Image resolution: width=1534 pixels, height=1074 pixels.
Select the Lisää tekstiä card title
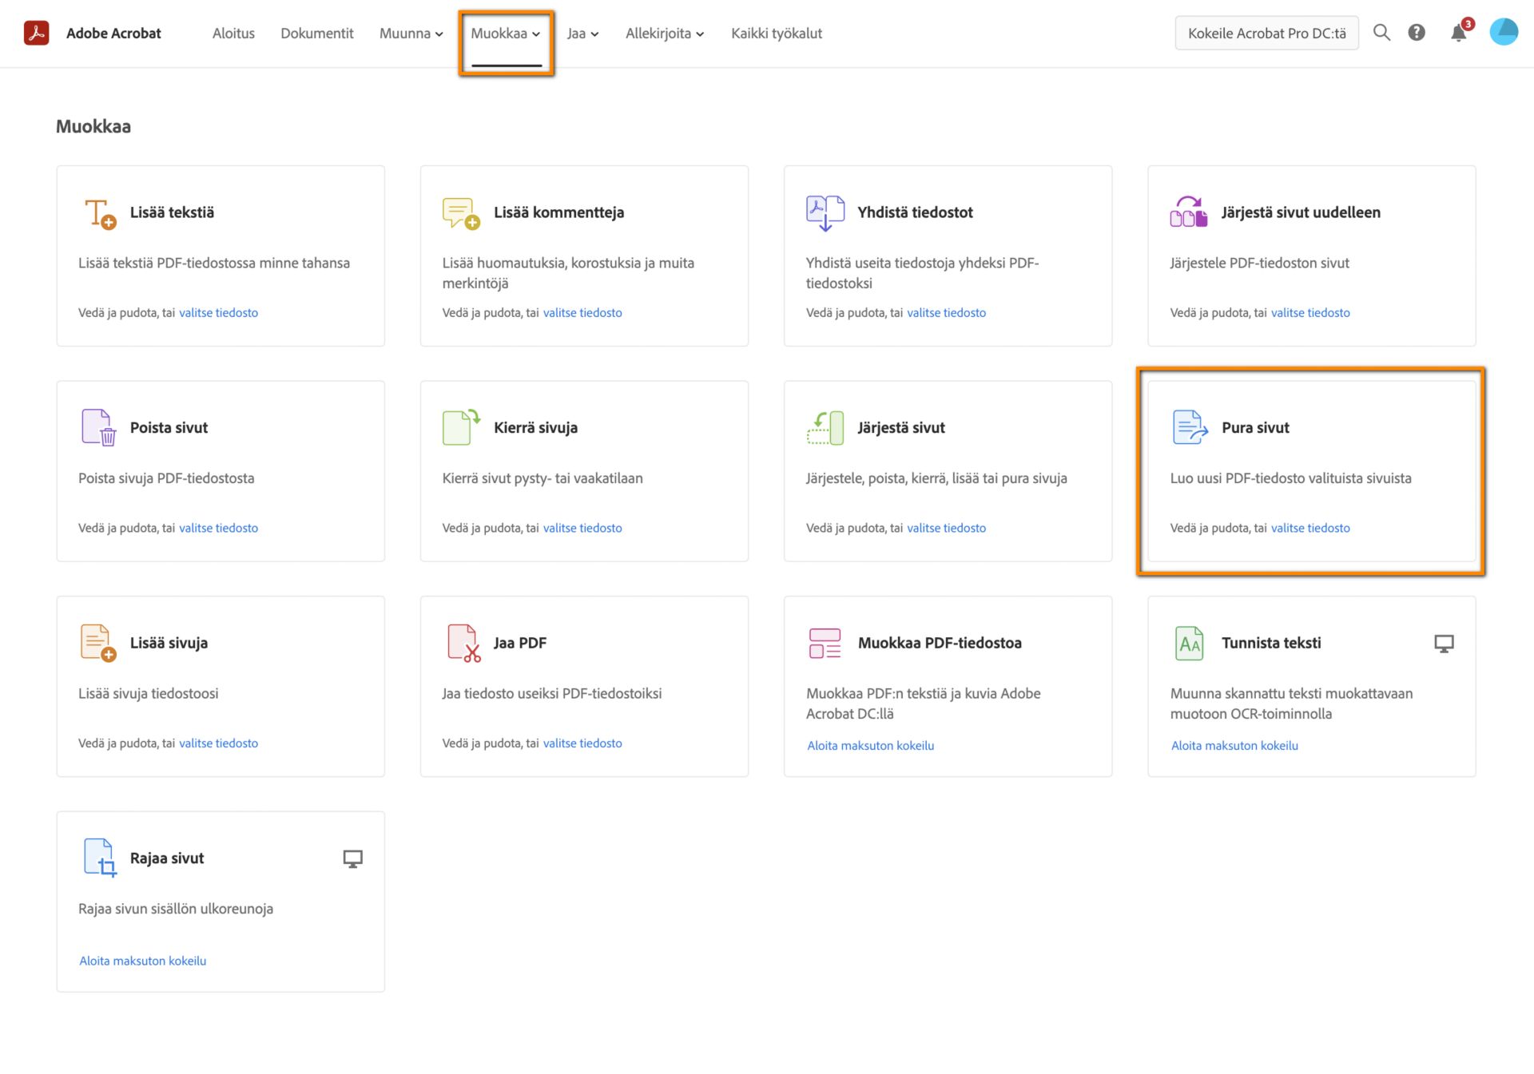pos(172,212)
